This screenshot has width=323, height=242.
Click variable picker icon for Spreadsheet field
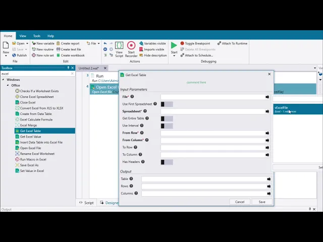coord(267,111)
